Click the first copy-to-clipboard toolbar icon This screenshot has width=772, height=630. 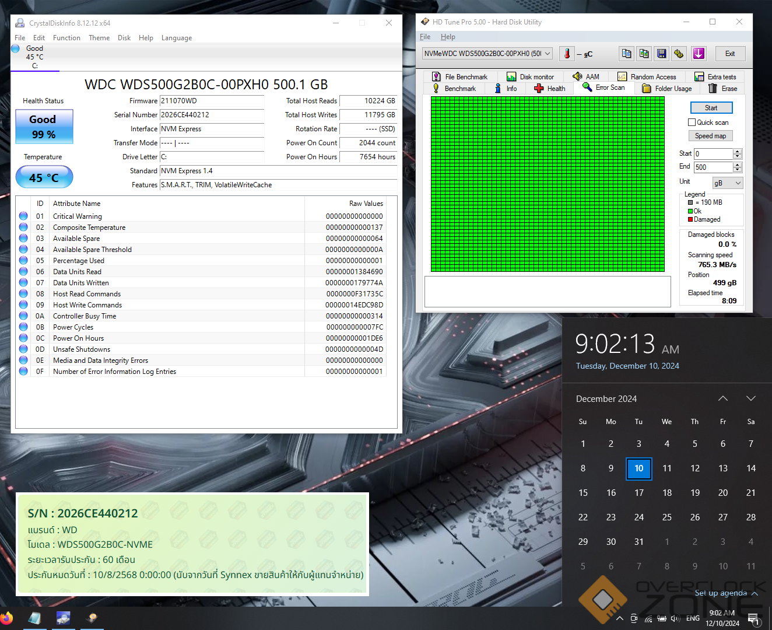(x=626, y=54)
